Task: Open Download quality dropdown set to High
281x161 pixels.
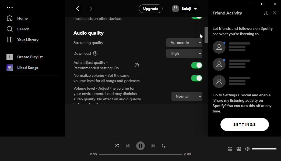Action: point(184,53)
